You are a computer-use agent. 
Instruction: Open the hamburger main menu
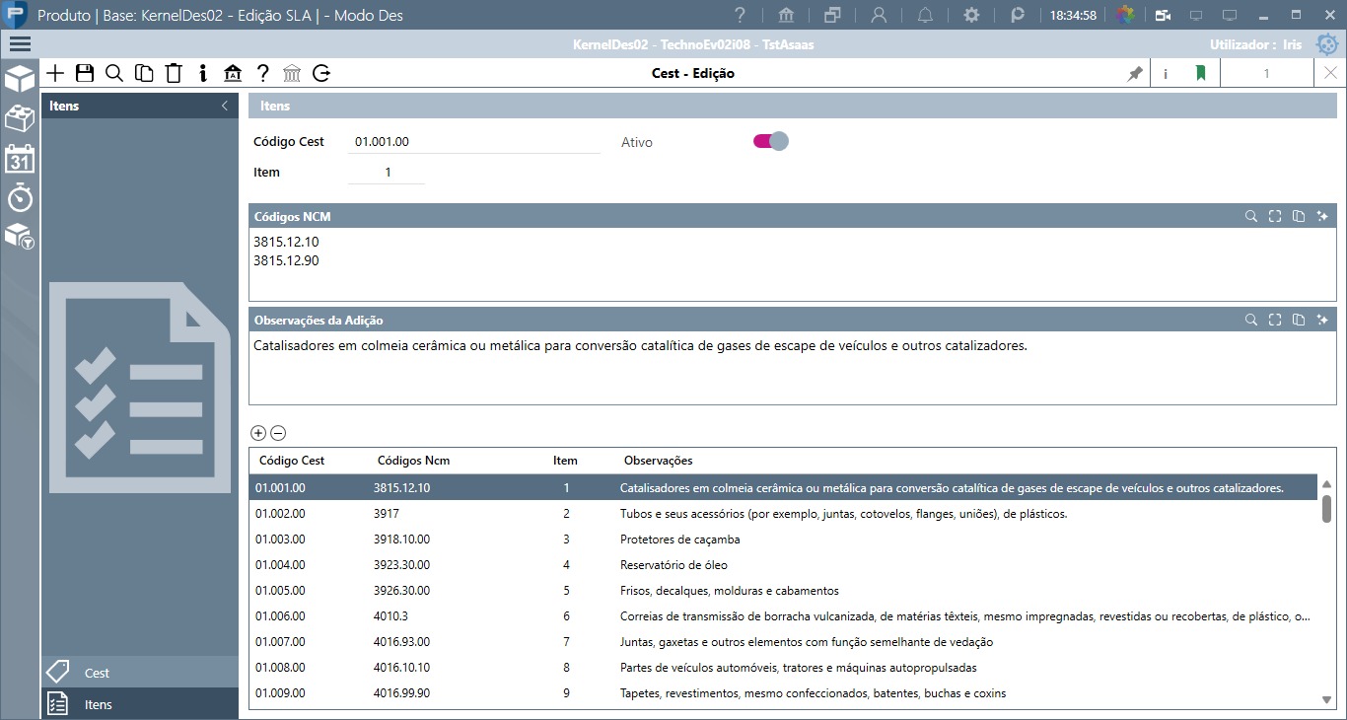(20, 43)
